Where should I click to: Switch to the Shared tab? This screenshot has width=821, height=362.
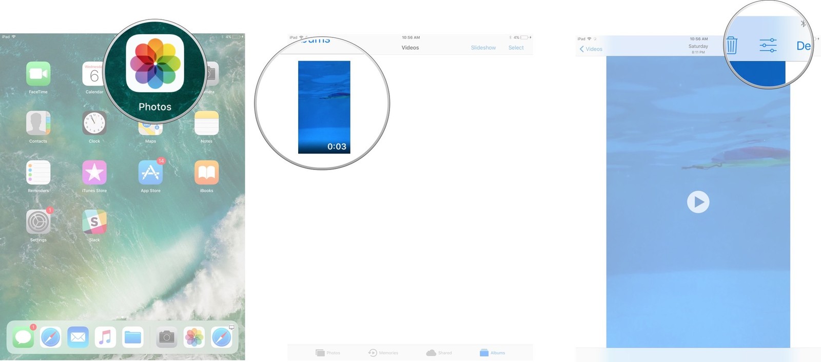pos(439,353)
